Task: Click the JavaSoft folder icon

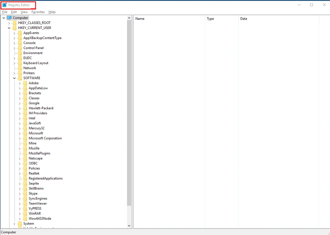Action: coord(25,123)
